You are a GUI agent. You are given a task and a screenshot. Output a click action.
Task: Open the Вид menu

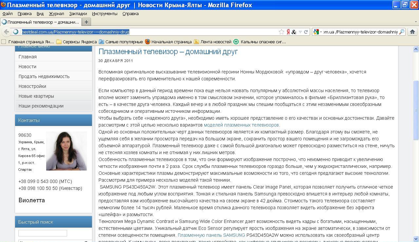(40, 13)
